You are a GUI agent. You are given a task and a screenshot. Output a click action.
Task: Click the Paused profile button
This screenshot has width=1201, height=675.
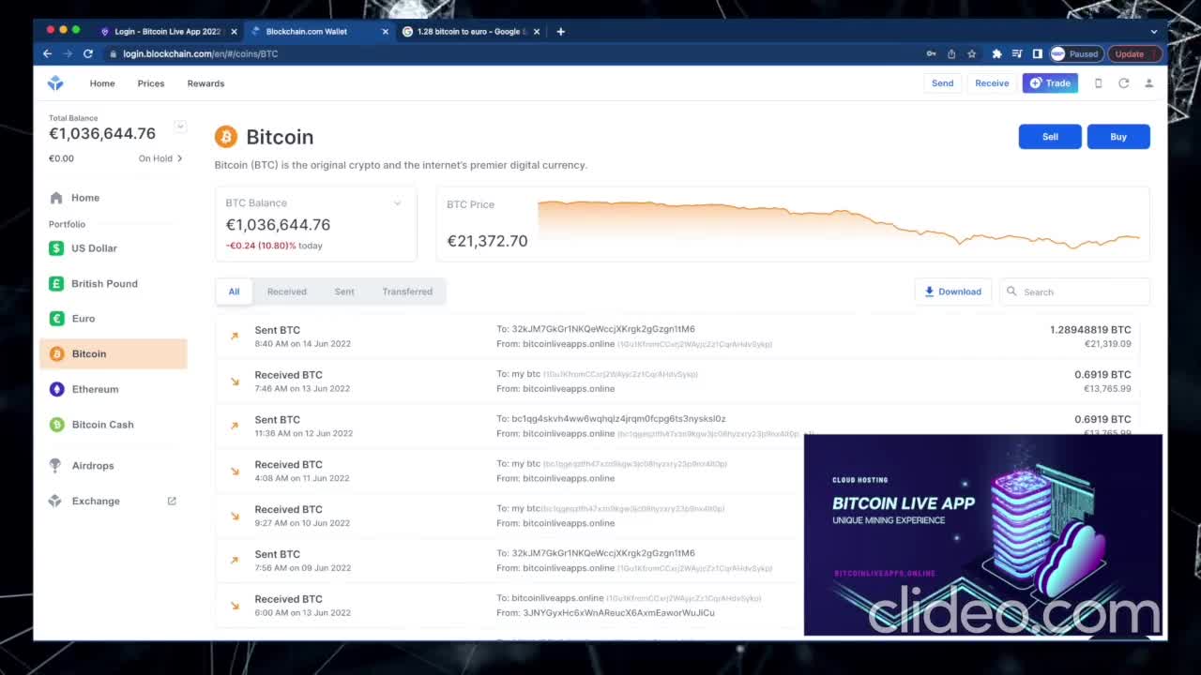[x=1076, y=53]
